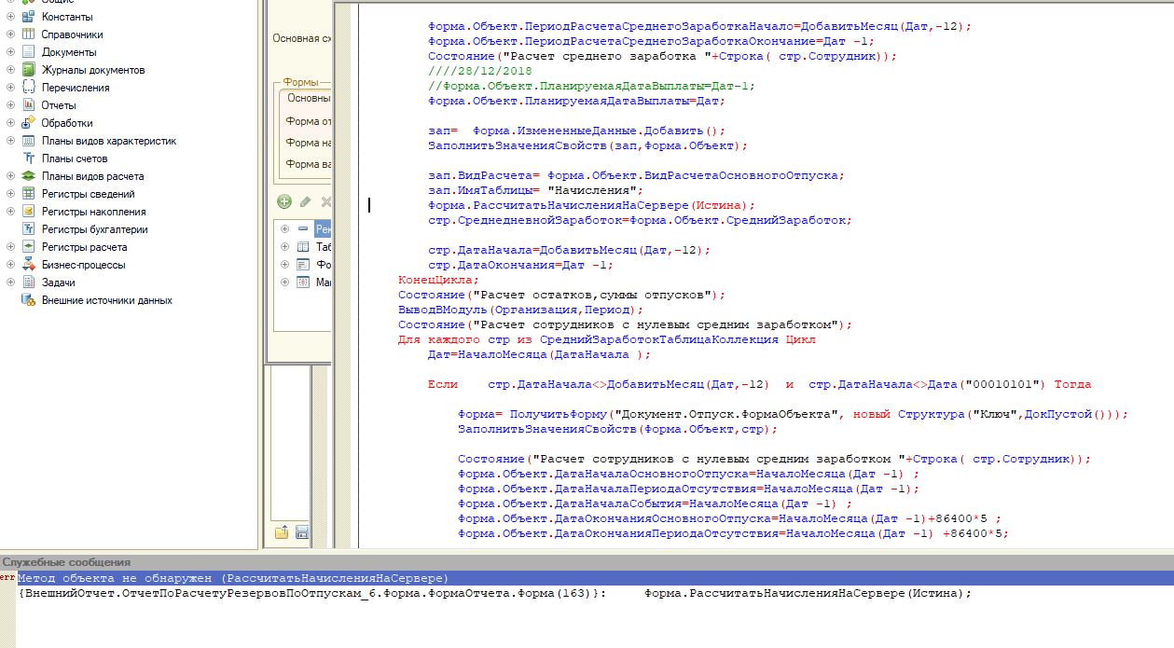
Task: Click the save diskette icon at panel bottom
Action: 302,532
